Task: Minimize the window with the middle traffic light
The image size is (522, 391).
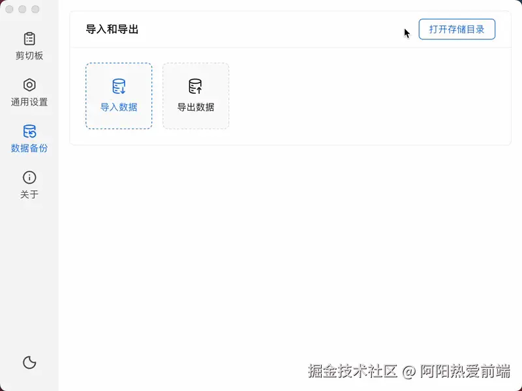Action: click(x=22, y=9)
